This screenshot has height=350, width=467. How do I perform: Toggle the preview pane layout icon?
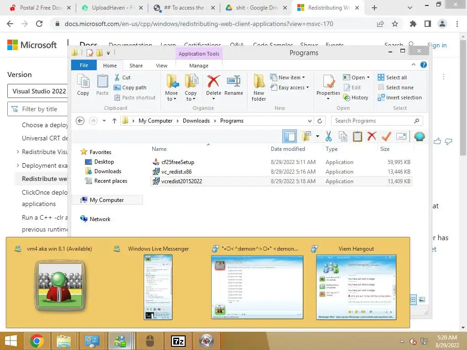pyautogui.click(x=290, y=136)
